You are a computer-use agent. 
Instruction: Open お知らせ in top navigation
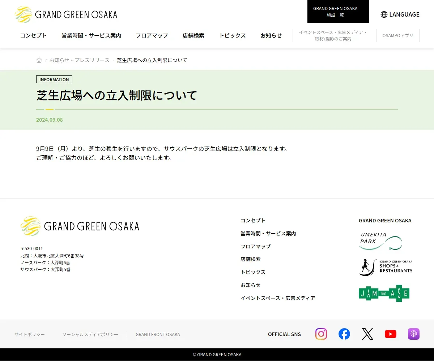[x=271, y=35]
